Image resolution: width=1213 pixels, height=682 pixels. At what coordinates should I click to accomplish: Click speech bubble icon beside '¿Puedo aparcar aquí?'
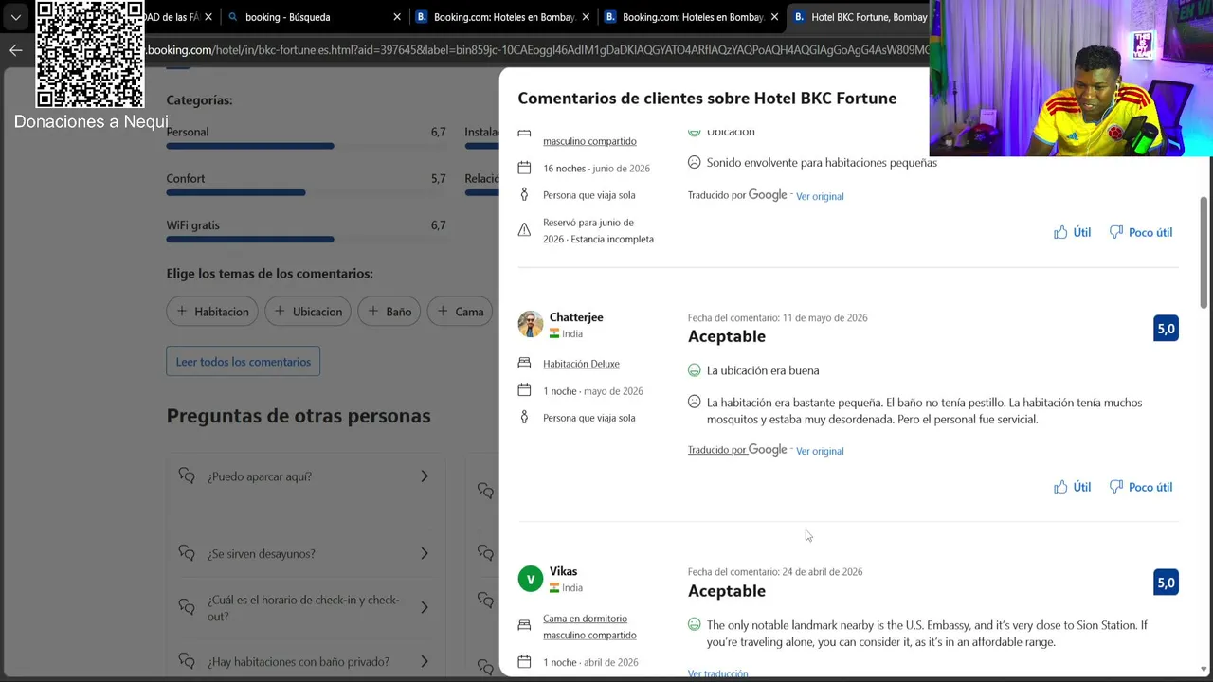pyautogui.click(x=187, y=476)
